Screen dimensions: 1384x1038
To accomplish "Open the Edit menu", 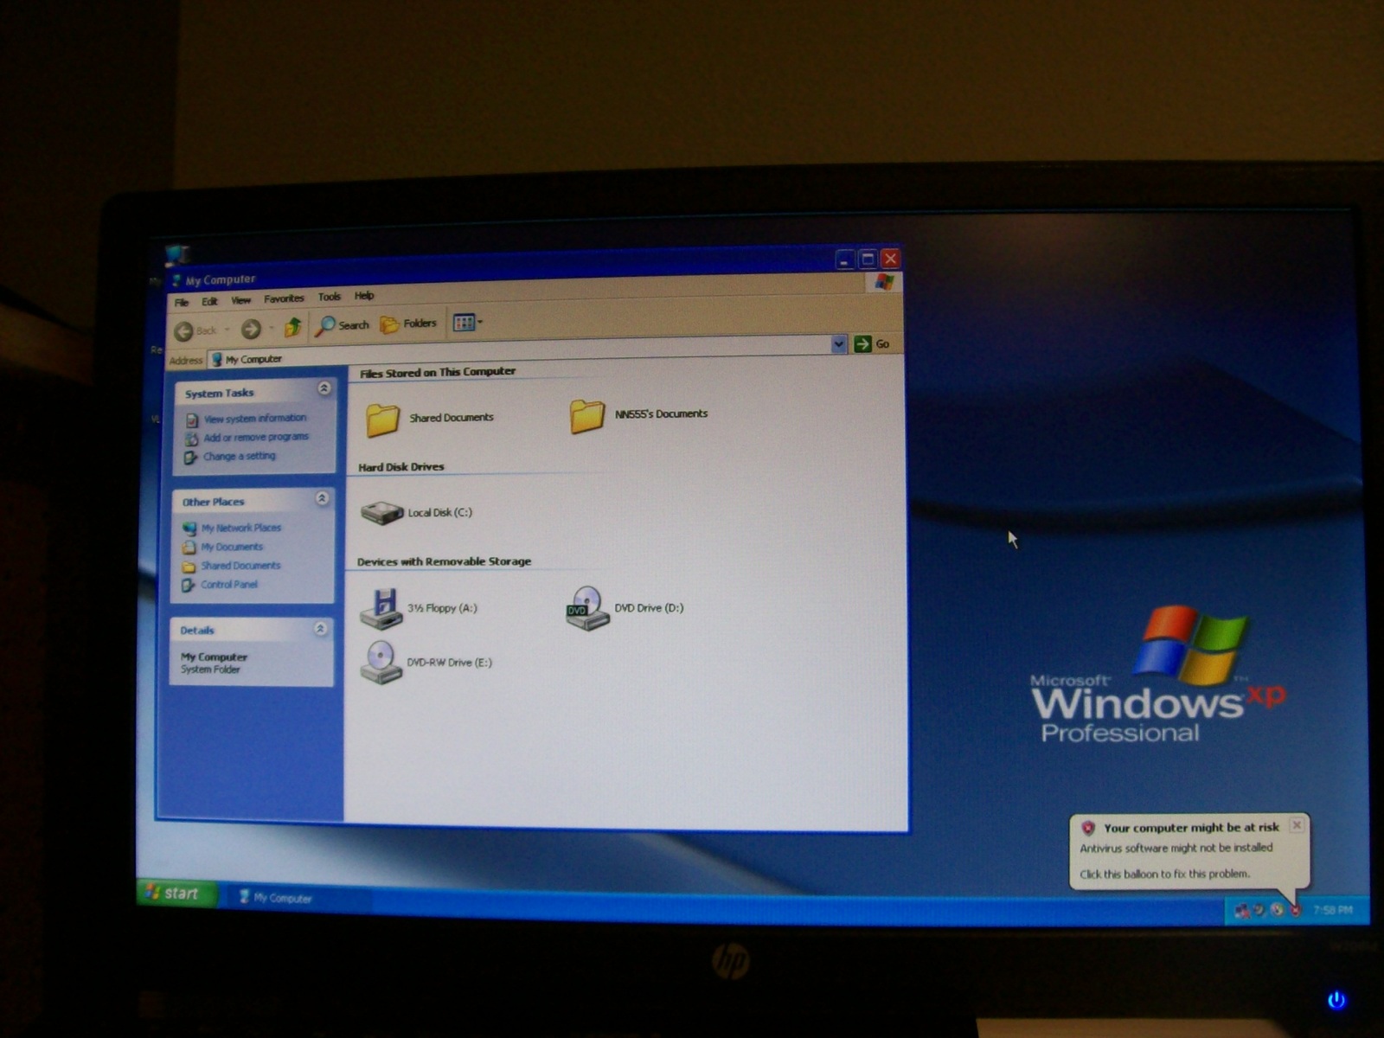I will coord(209,302).
